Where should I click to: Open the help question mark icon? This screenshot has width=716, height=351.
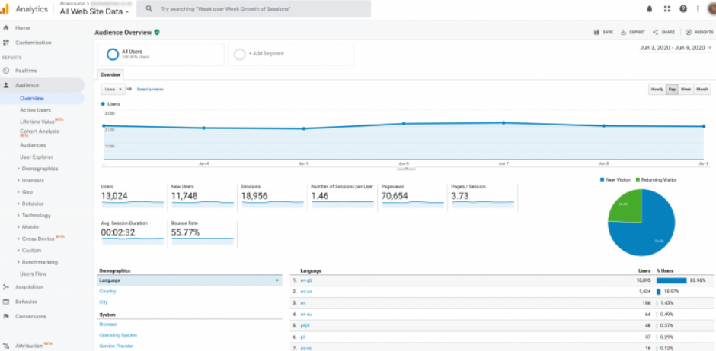tap(683, 9)
